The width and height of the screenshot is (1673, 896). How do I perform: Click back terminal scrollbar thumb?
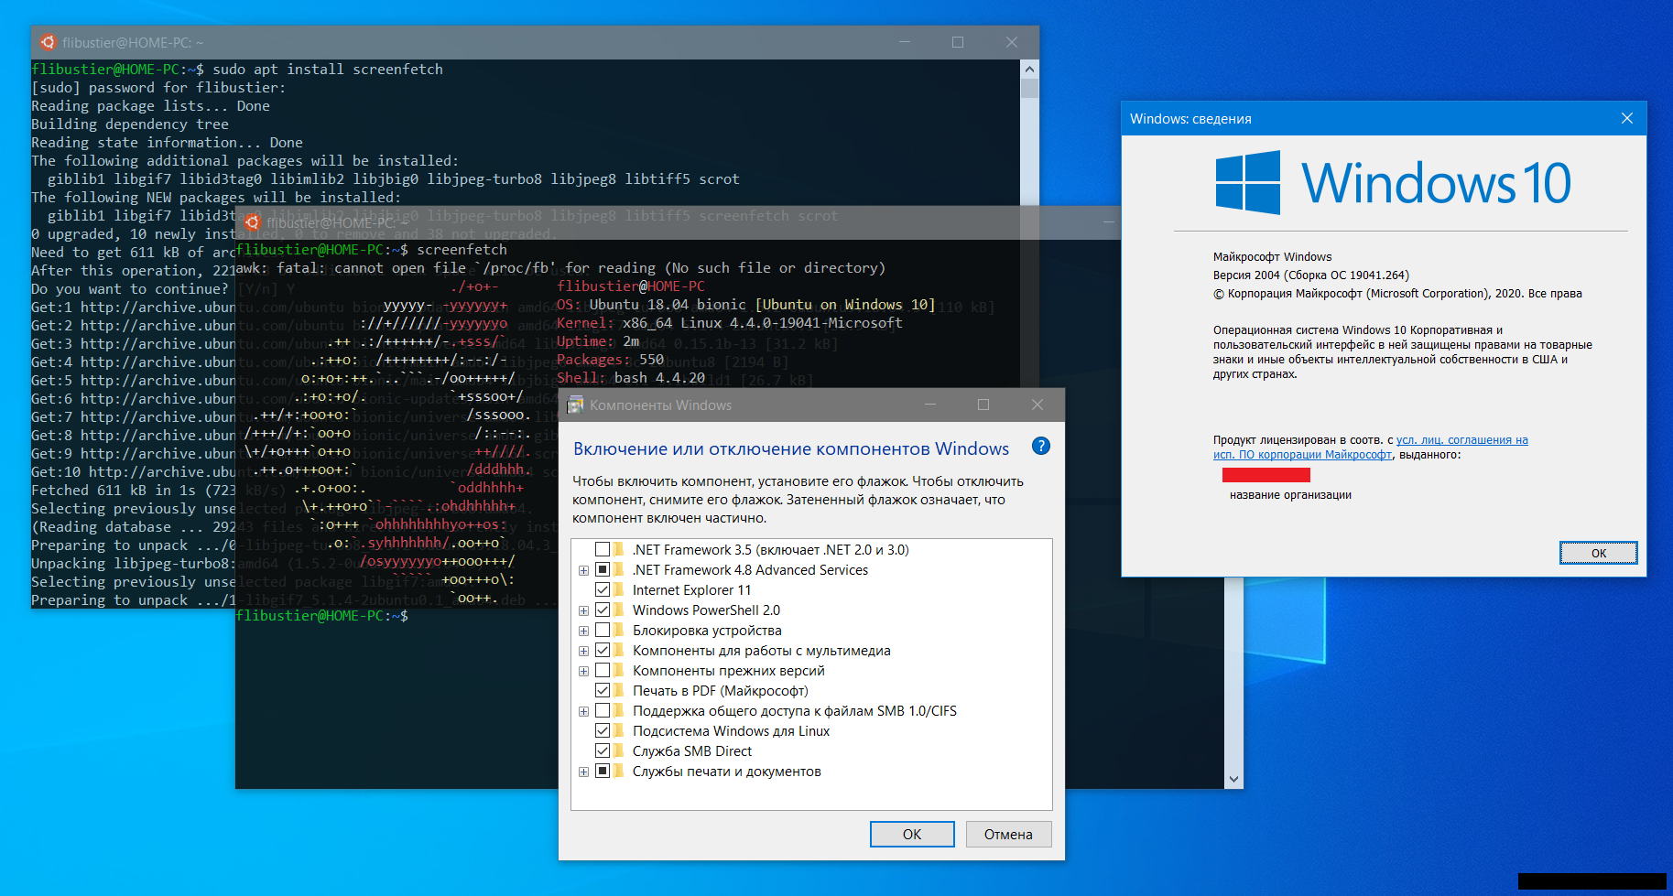(x=1029, y=88)
